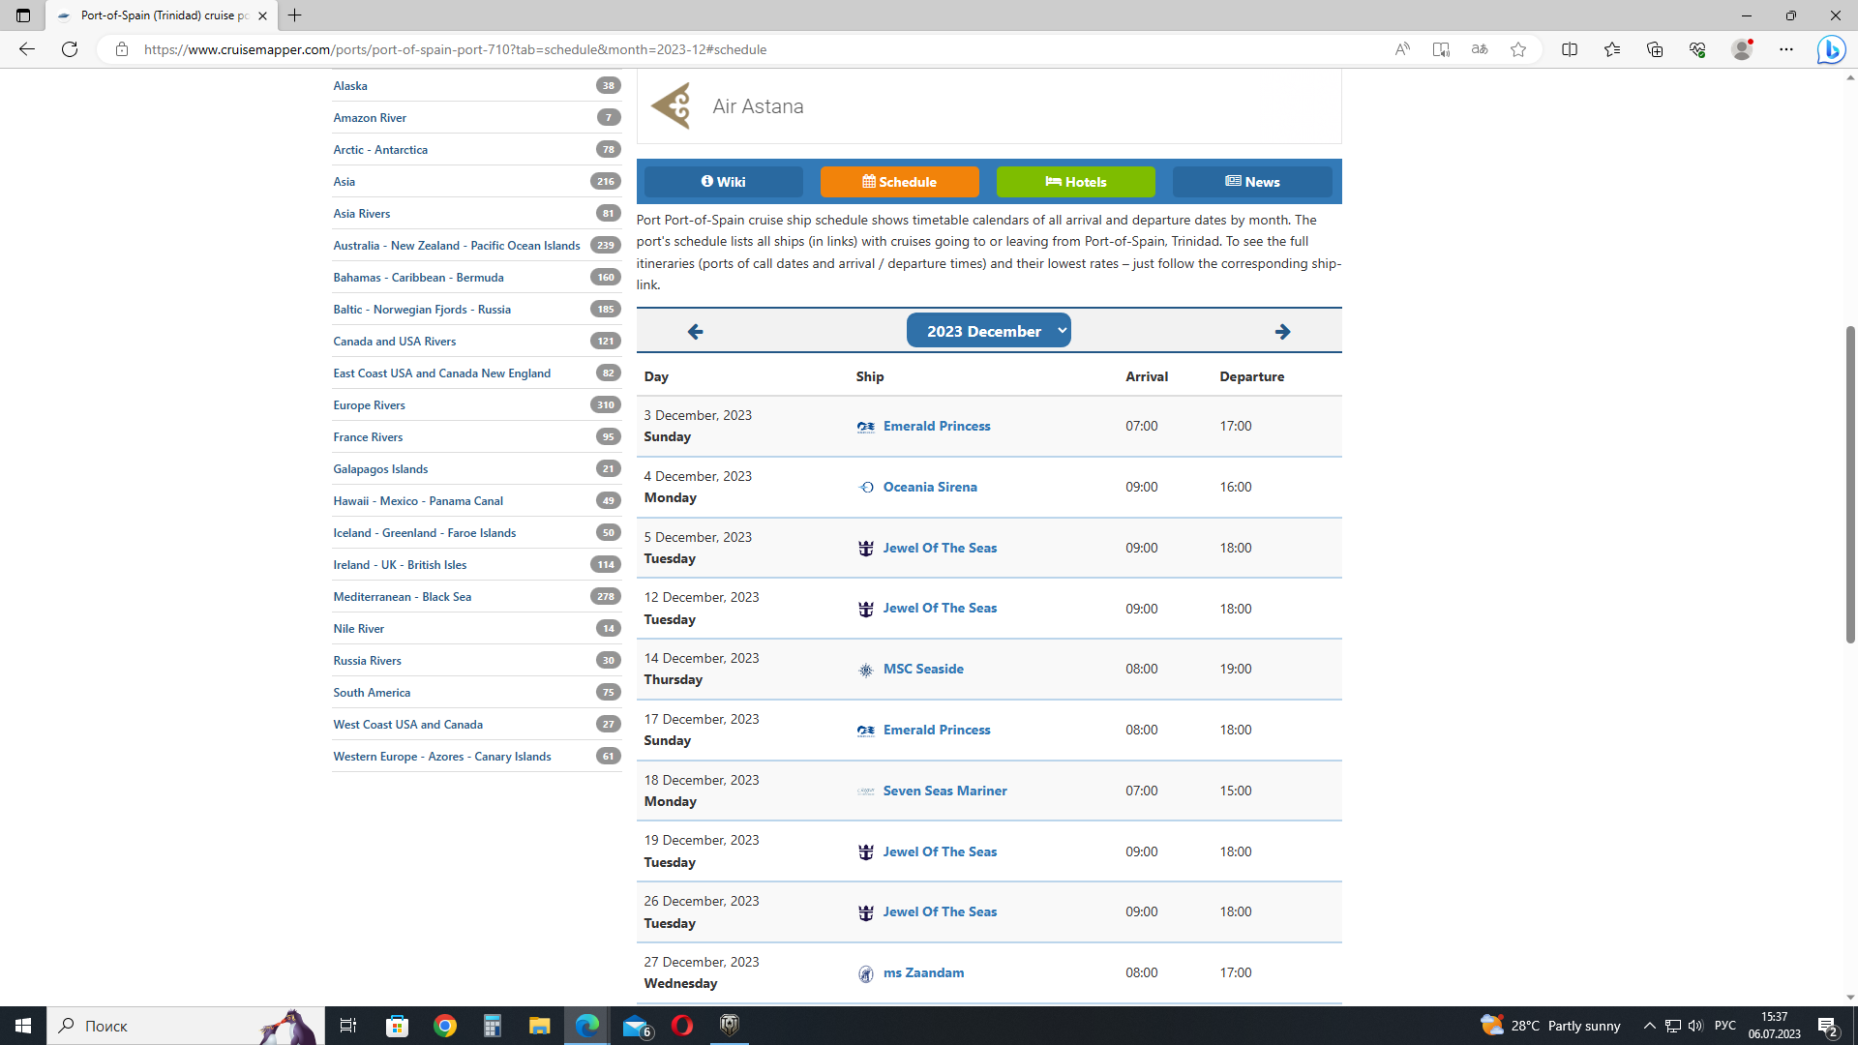Switch to the Schedule tab
1858x1045 pixels.
(899, 182)
